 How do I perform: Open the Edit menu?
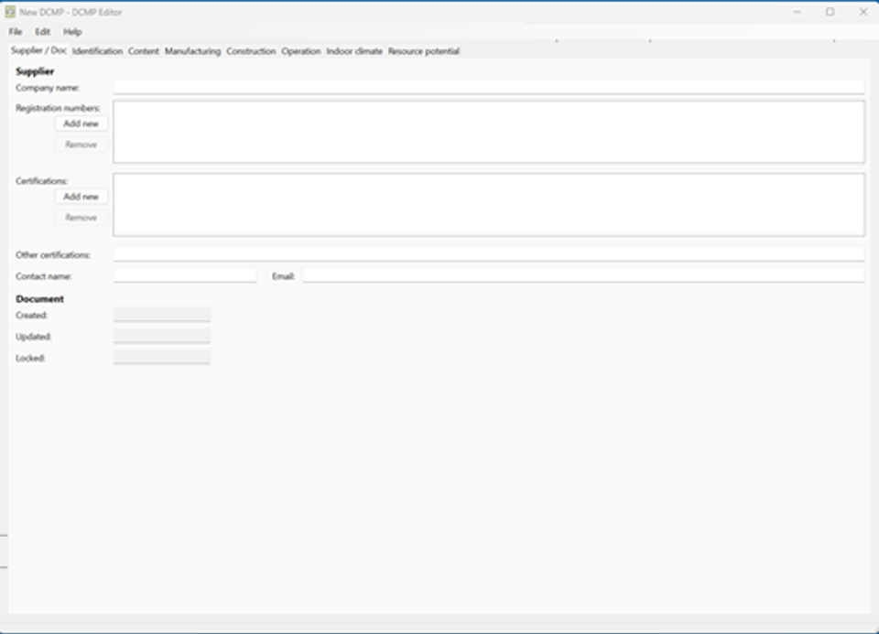(x=43, y=31)
